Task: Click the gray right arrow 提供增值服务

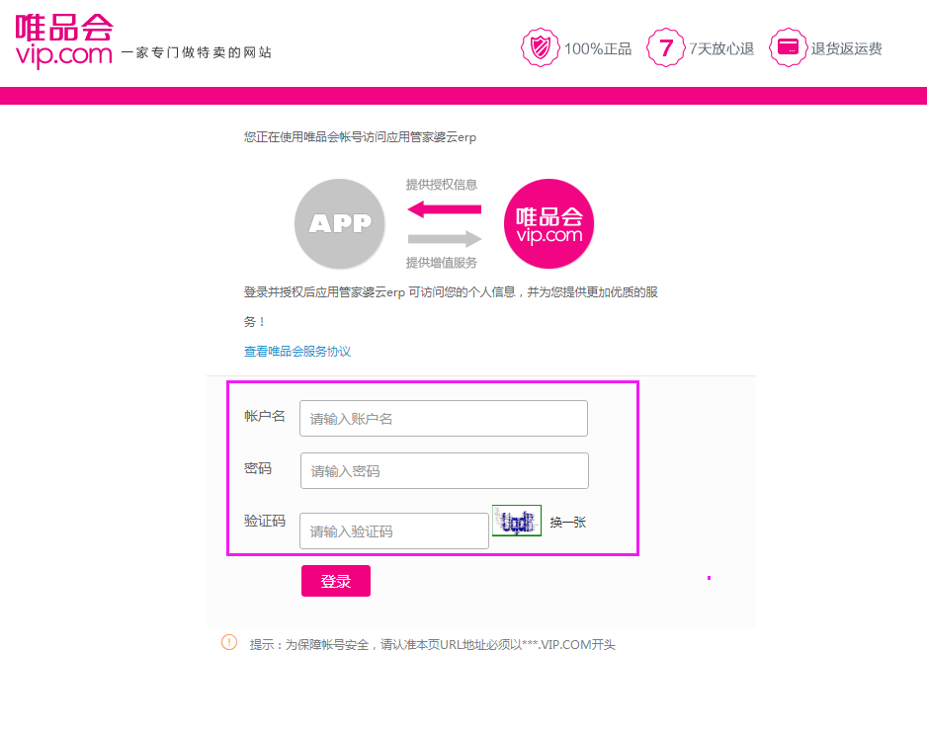Action: 445,239
